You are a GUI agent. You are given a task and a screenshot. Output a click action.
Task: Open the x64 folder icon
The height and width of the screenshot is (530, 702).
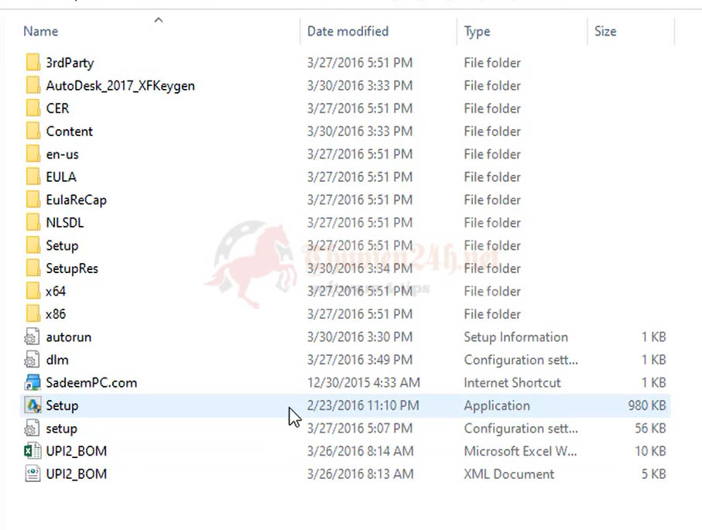(33, 291)
